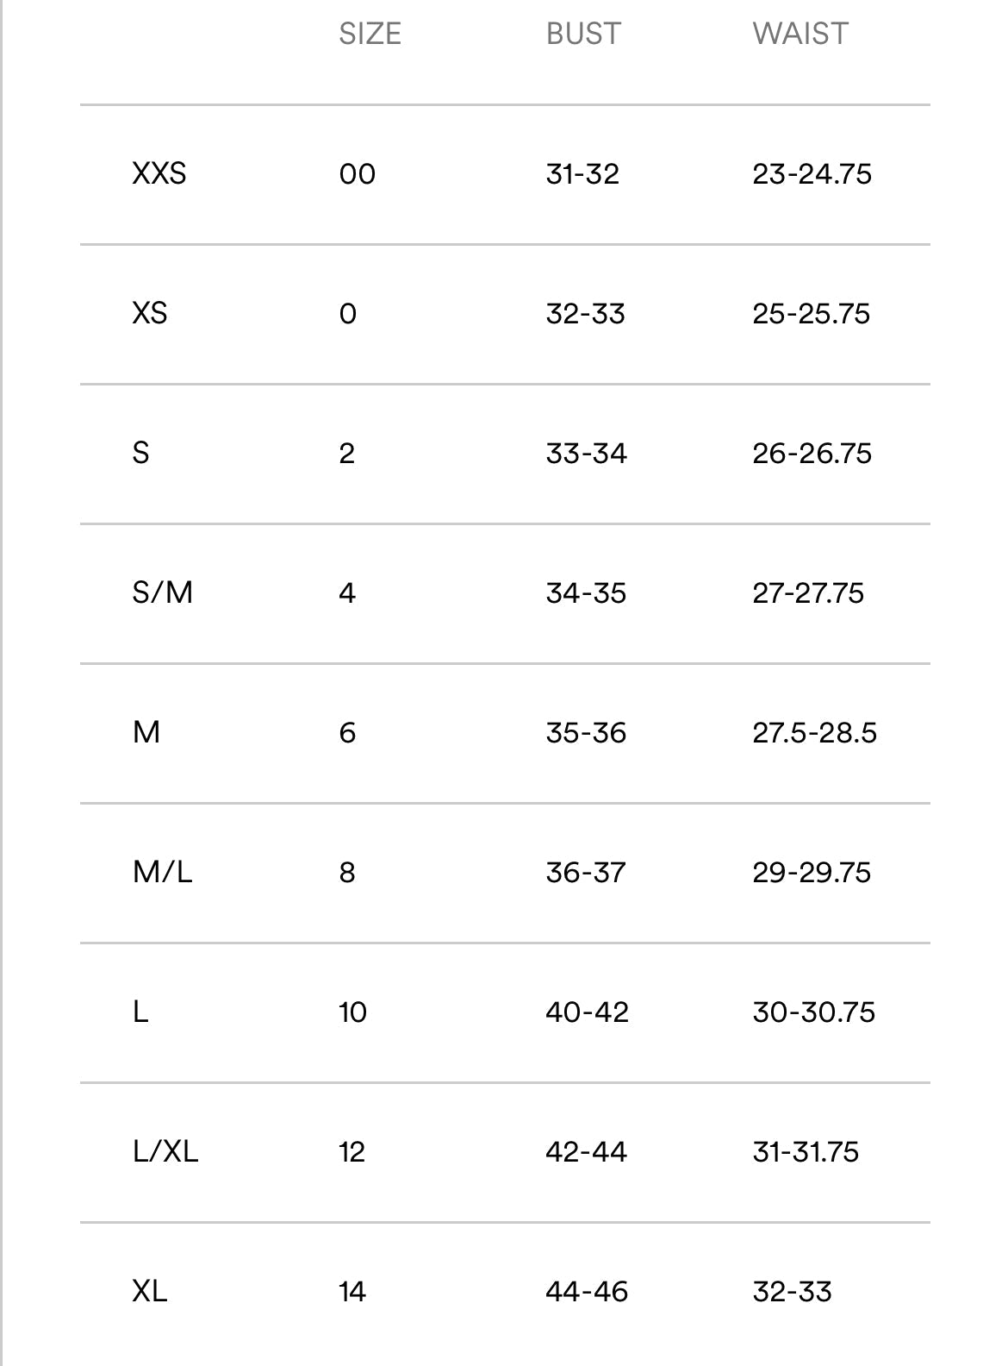Click bust measurement 33-34

coord(586,454)
